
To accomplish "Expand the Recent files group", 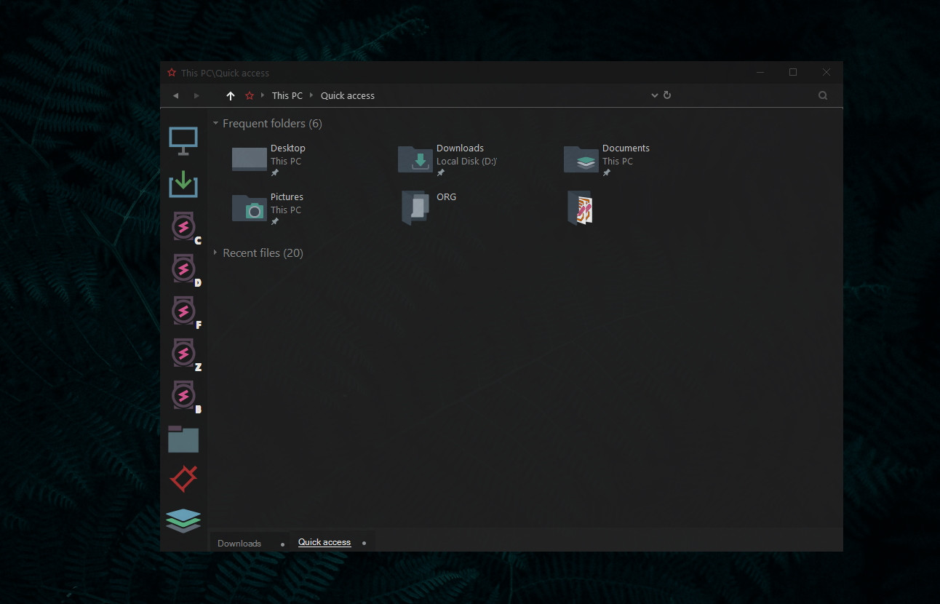I will (215, 253).
